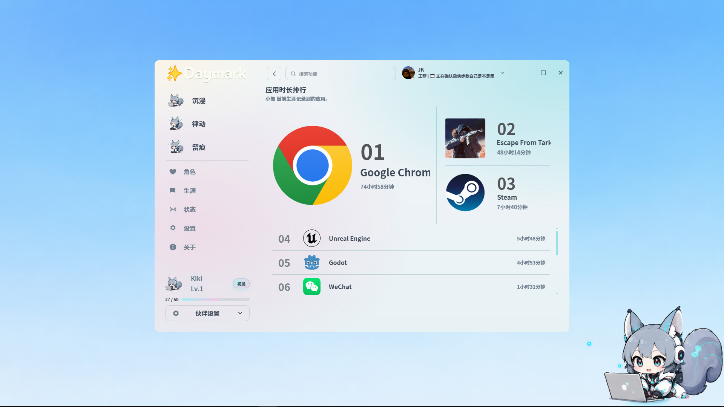Click the gear icon for 设置
The width and height of the screenshot is (724, 407).
[x=173, y=228]
